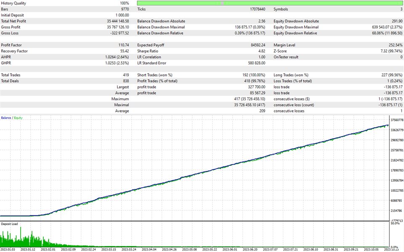The image size is (404, 252).
Task: Click the y-axis value '37560778'
Action: tap(397, 120)
